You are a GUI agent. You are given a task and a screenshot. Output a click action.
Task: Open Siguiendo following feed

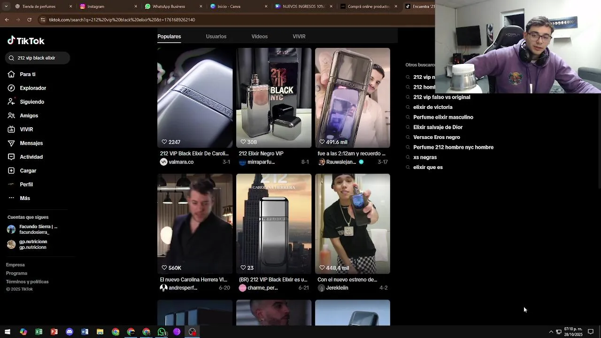(26, 102)
